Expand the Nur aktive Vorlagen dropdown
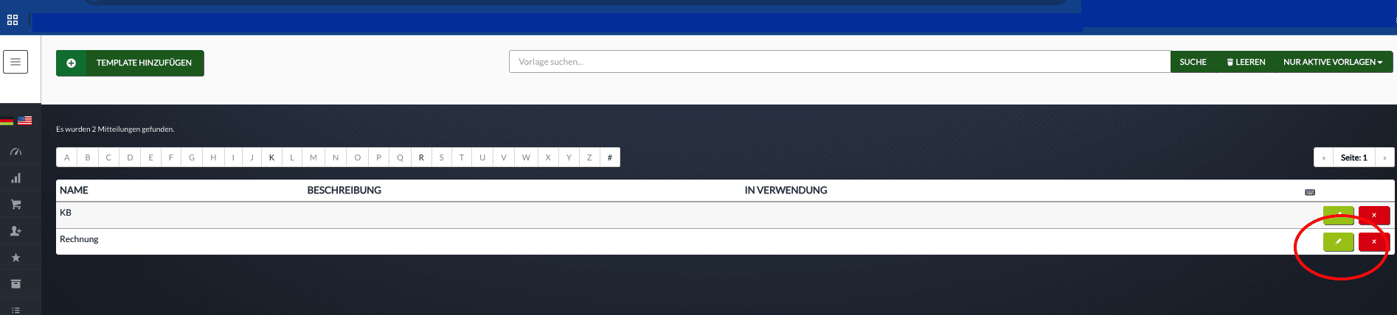The image size is (1397, 315). [1332, 62]
